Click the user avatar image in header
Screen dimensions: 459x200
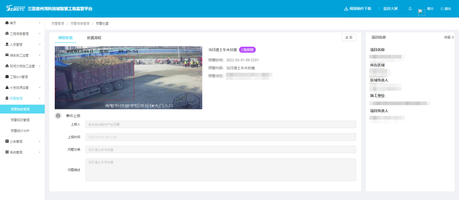(421, 12)
